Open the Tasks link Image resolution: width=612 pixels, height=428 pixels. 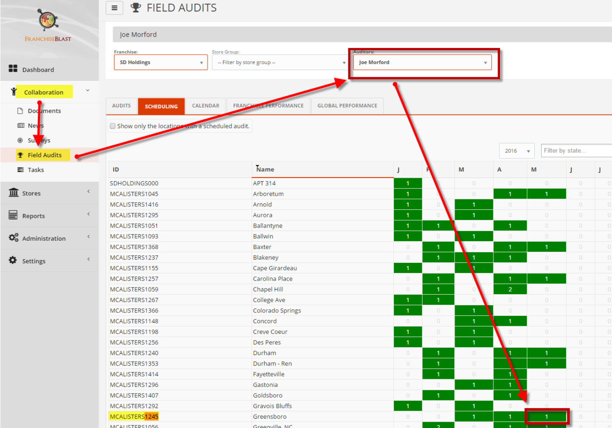click(36, 170)
